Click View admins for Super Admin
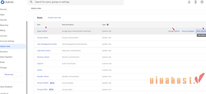The image size is (206, 94). [201, 31]
